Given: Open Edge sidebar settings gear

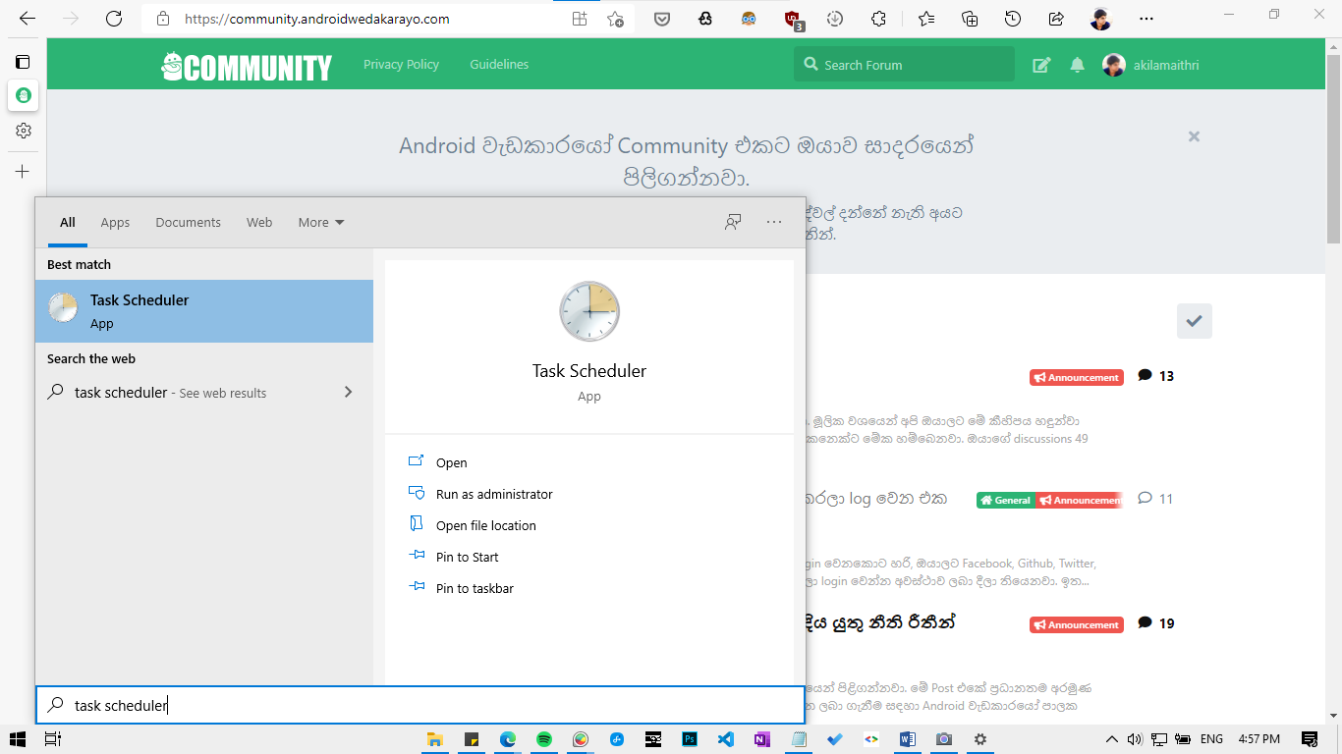Looking at the screenshot, I should tap(23, 131).
